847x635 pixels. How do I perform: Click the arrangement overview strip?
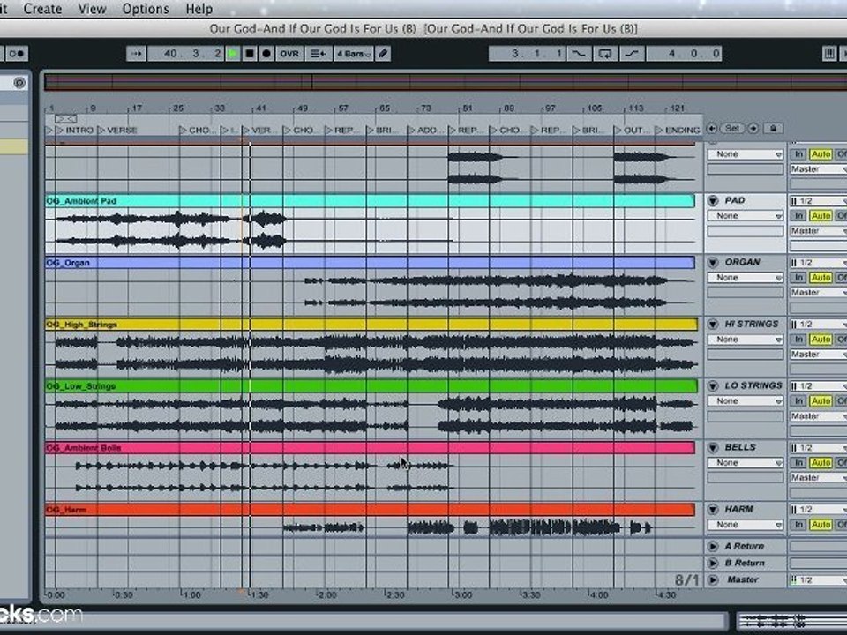tap(446, 82)
